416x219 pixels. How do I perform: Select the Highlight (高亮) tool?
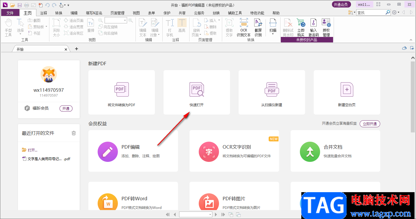[182, 26]
